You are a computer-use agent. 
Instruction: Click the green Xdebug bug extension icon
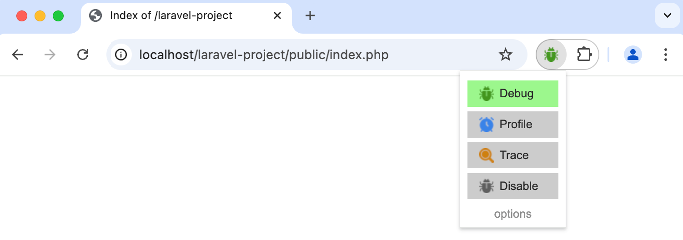tap(551, 55)
